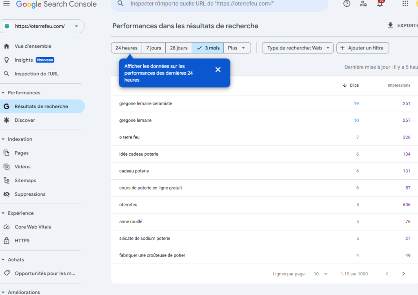Select the 7 jours date range
Viewport: 418px width, 295px height.
tap(153, 48)
